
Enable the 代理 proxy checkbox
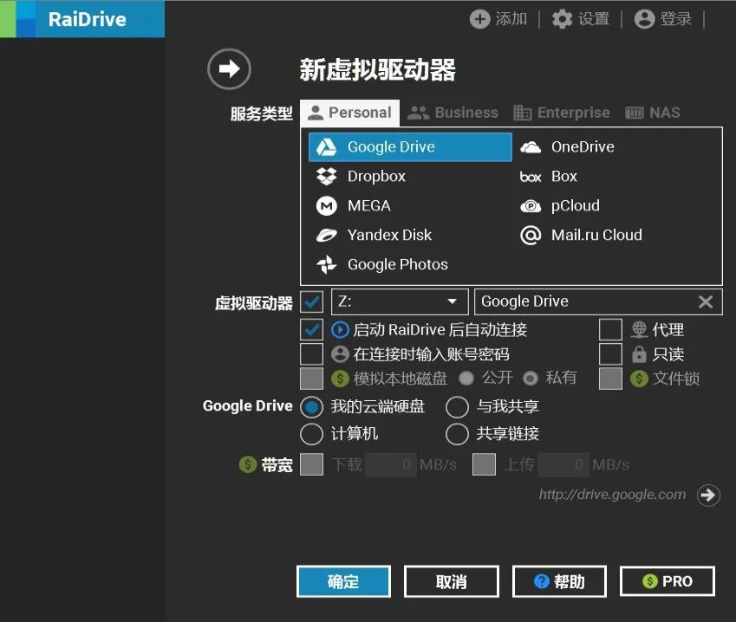pos(610,330)
